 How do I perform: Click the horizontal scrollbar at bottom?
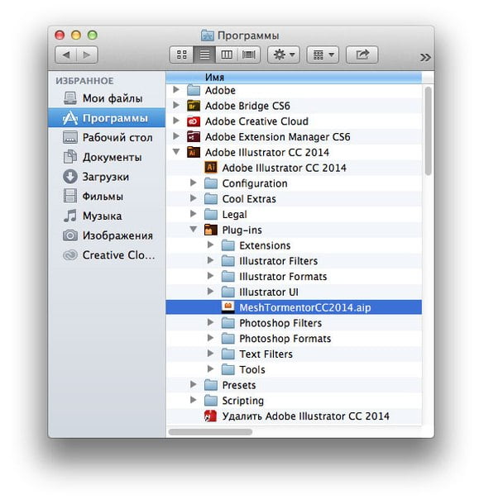click(210, 432)
